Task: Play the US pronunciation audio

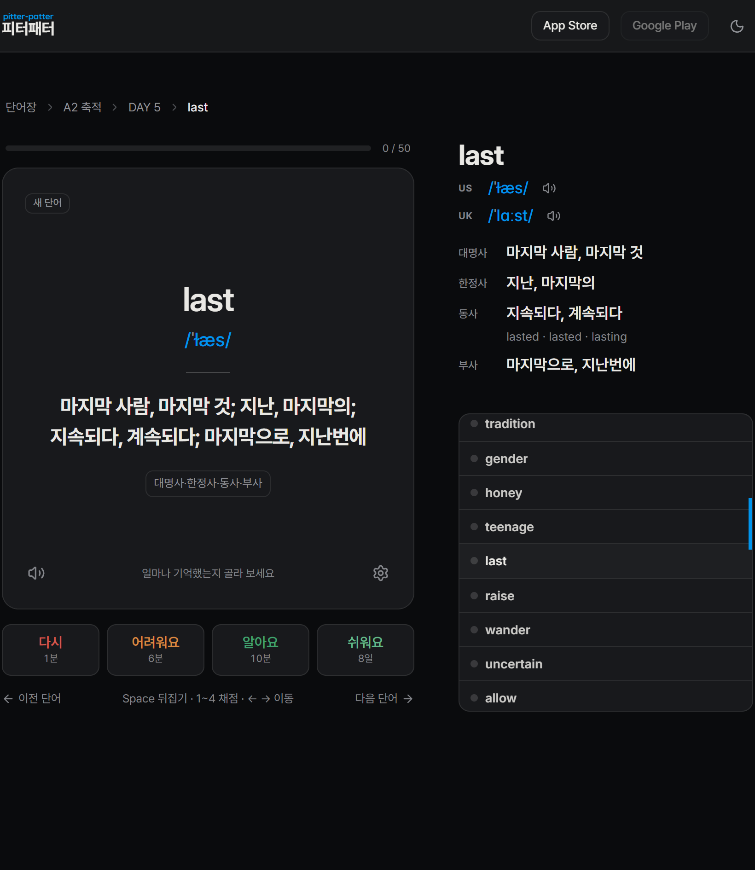Action: [549, 188]
